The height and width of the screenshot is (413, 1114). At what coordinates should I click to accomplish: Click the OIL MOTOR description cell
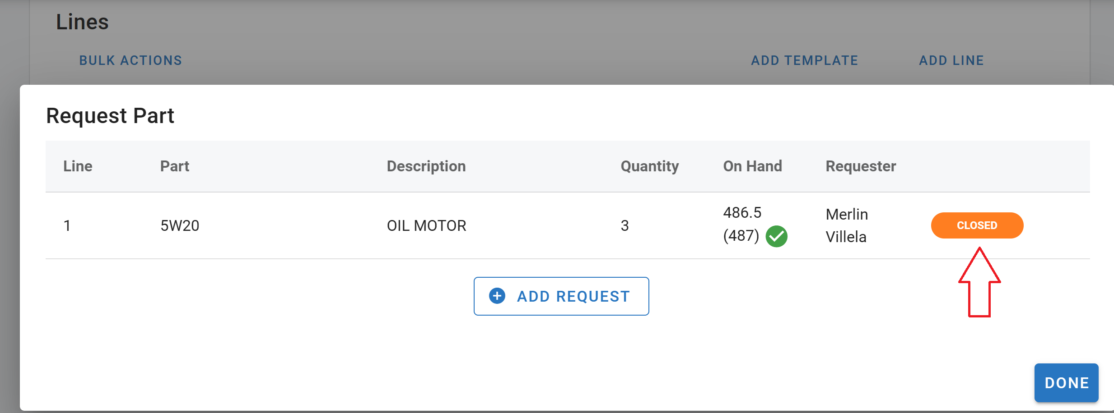pos(426,225)
